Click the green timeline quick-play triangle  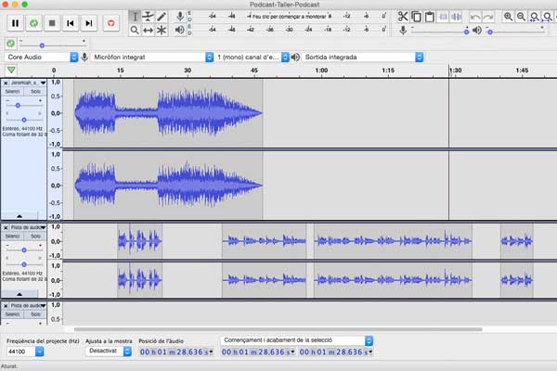point(11,70)
